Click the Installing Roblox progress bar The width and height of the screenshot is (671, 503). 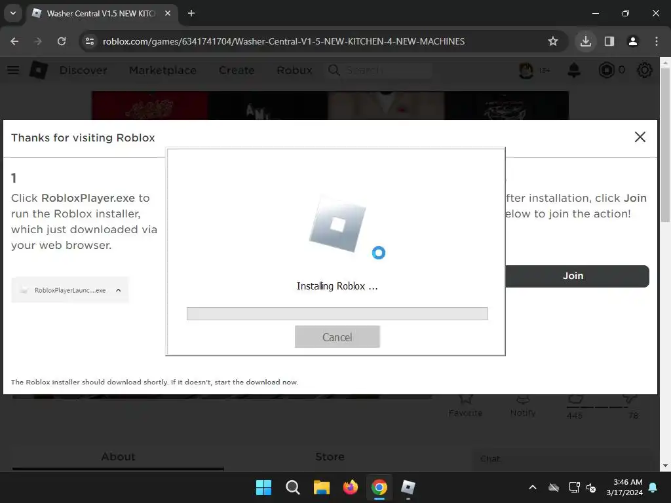pyautogui.click(x=337, y=314)
